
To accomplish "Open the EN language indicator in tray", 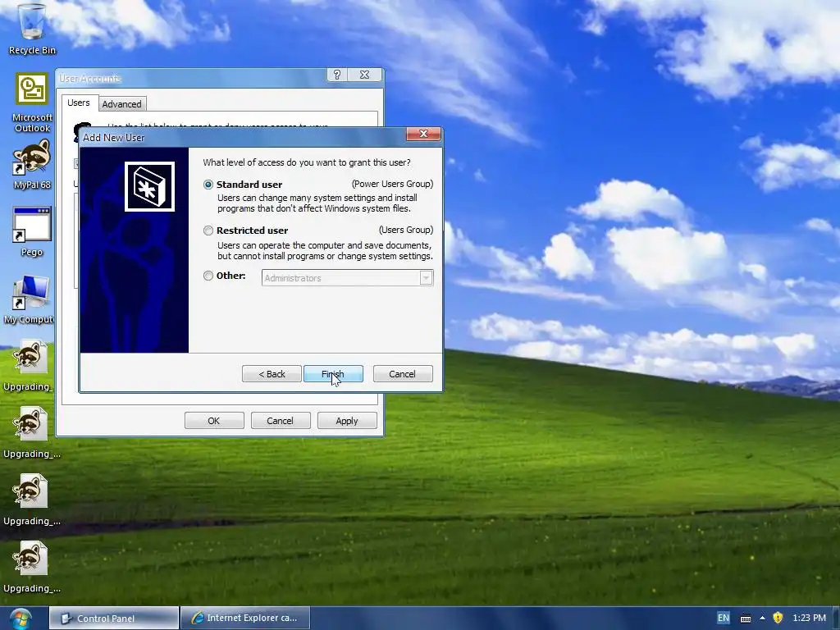I will pos(723,618).
